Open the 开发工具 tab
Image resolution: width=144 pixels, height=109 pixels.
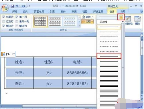click(x=98, y=11)
